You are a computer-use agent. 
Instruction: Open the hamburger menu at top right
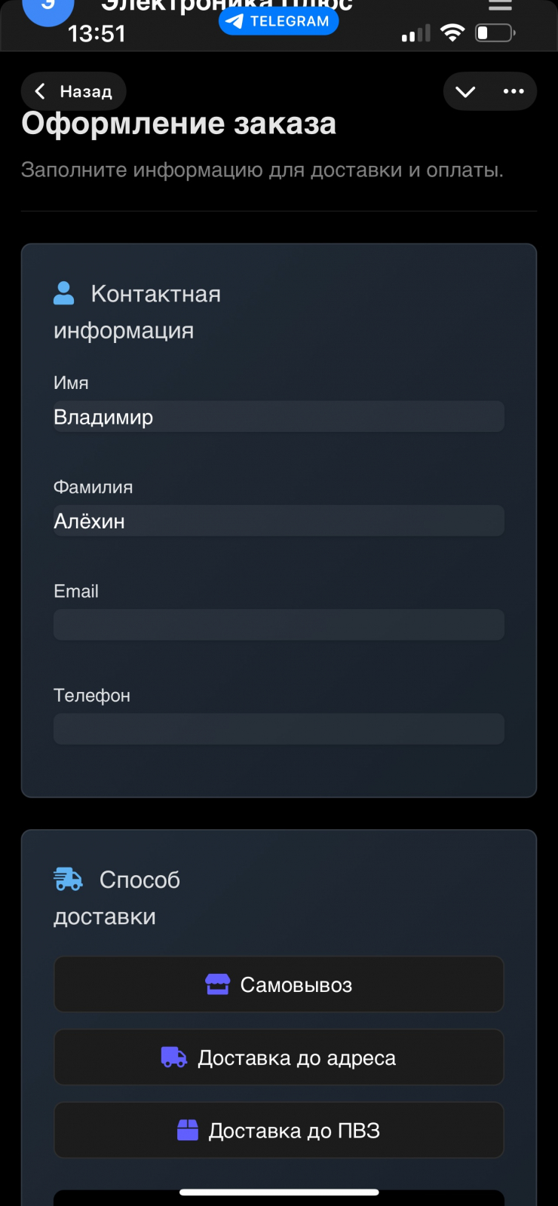[500, 6]
